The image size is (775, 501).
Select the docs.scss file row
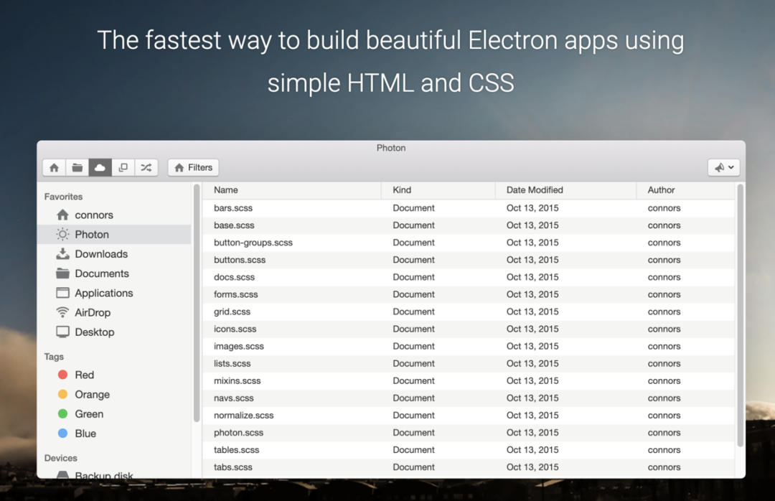[468, 278]
